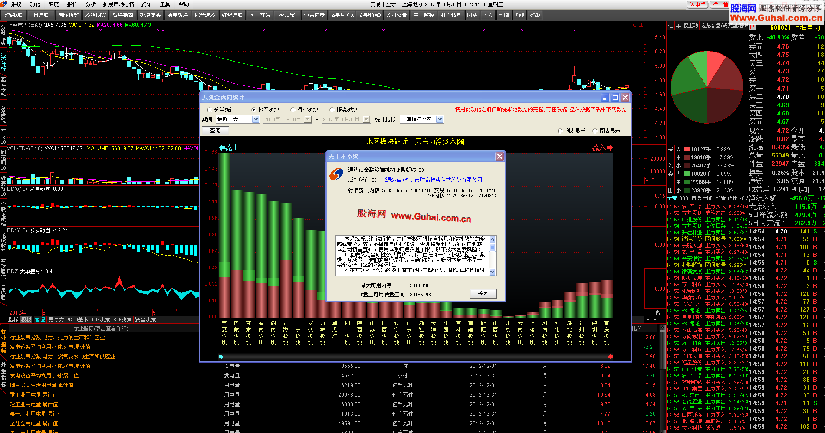Click the 宁夏板块 bar in the chart
The image size is (825, 433).
click(x=224, y=234)
